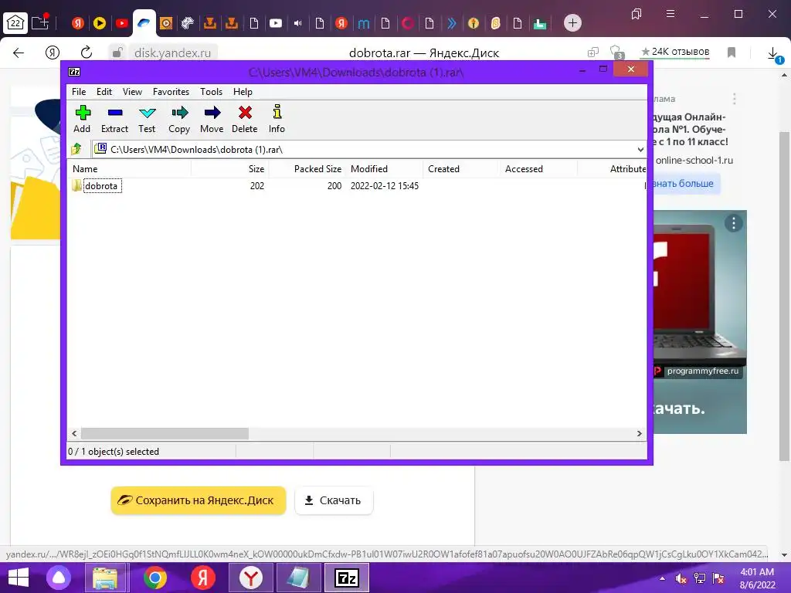This screenshot has height=593, width=791.
Task: Switch to the yellow play-icon tab
Action: pos(100,22)
